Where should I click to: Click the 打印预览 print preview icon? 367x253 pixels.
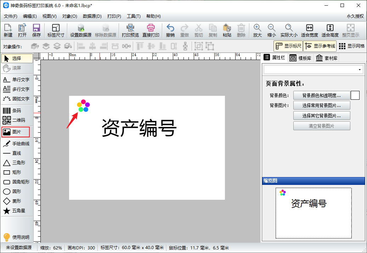[x=130, y=31]
